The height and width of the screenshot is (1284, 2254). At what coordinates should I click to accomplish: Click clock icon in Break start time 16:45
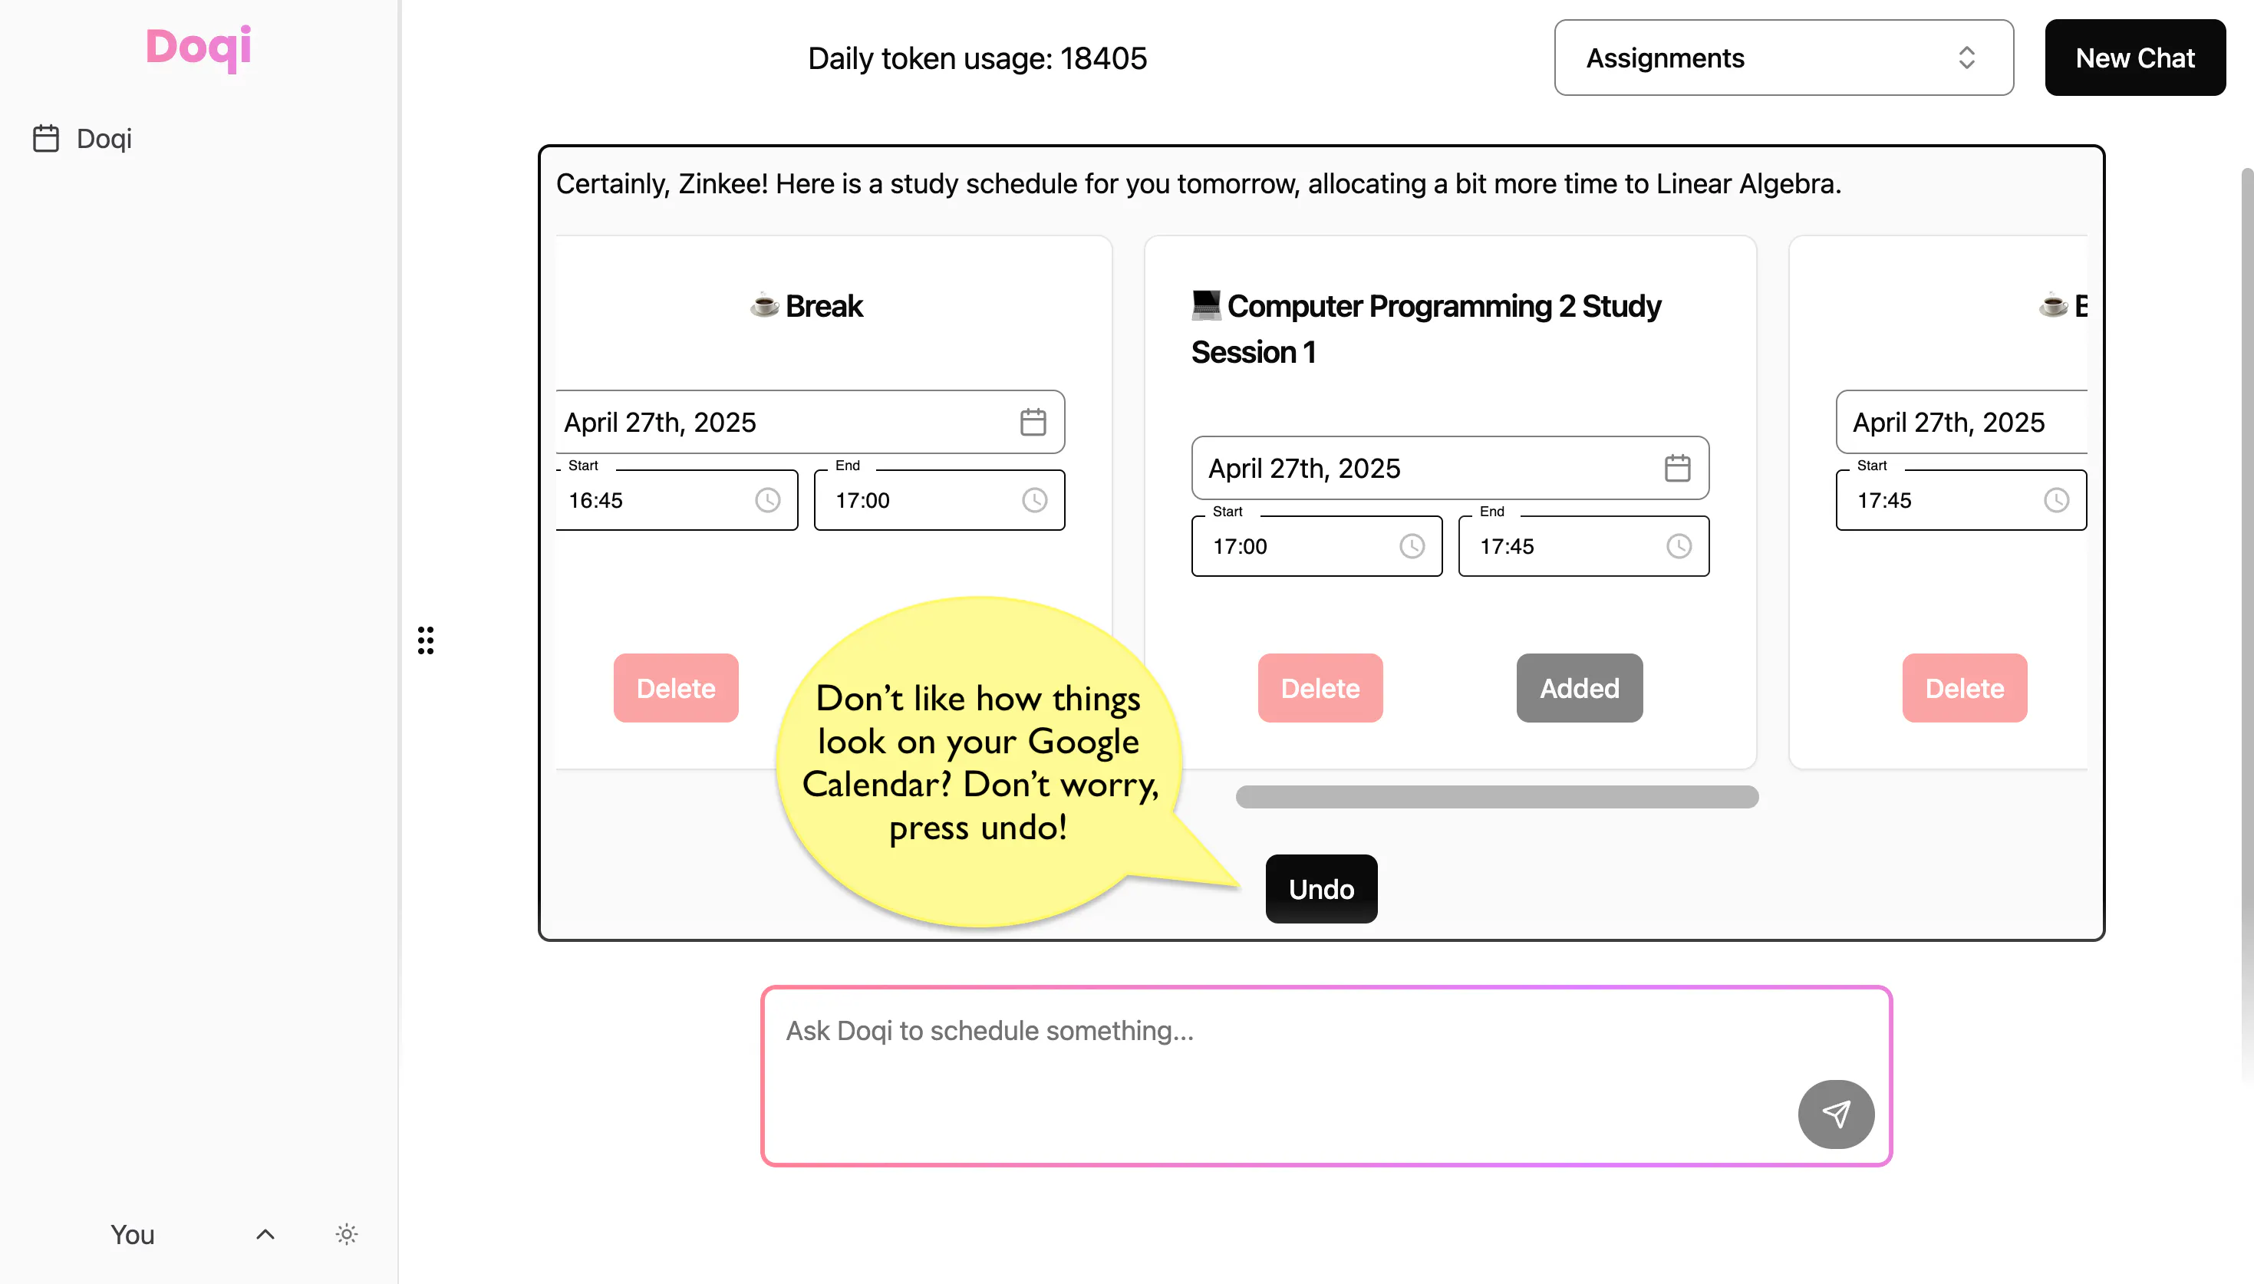coord(767,500)
